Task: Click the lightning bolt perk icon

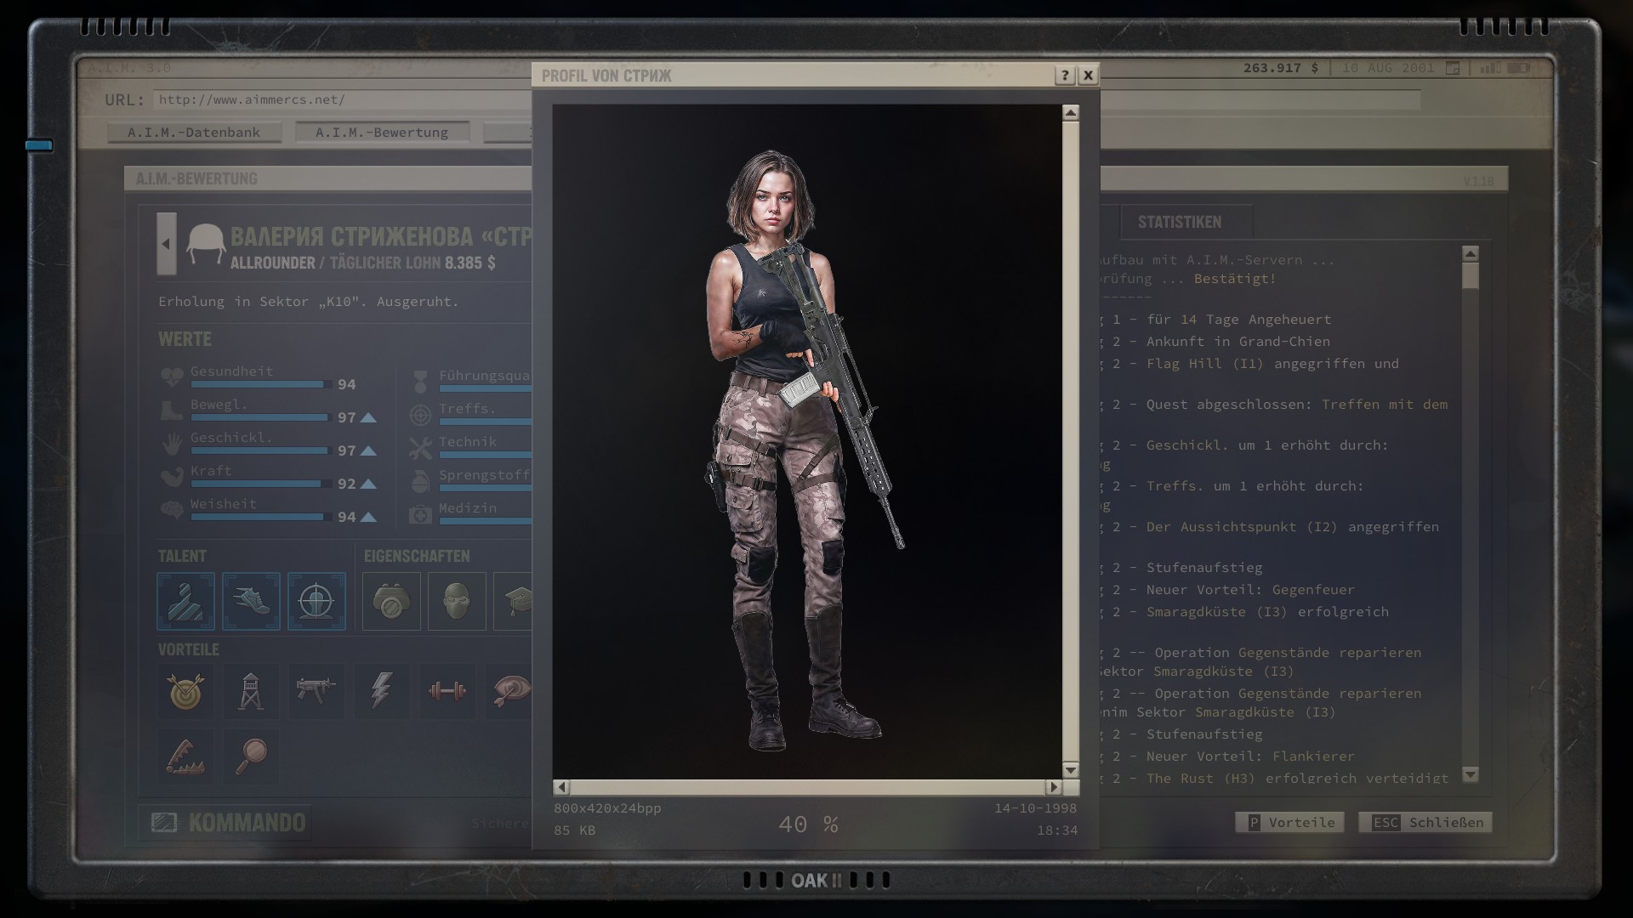Action: tap(381, 691)
